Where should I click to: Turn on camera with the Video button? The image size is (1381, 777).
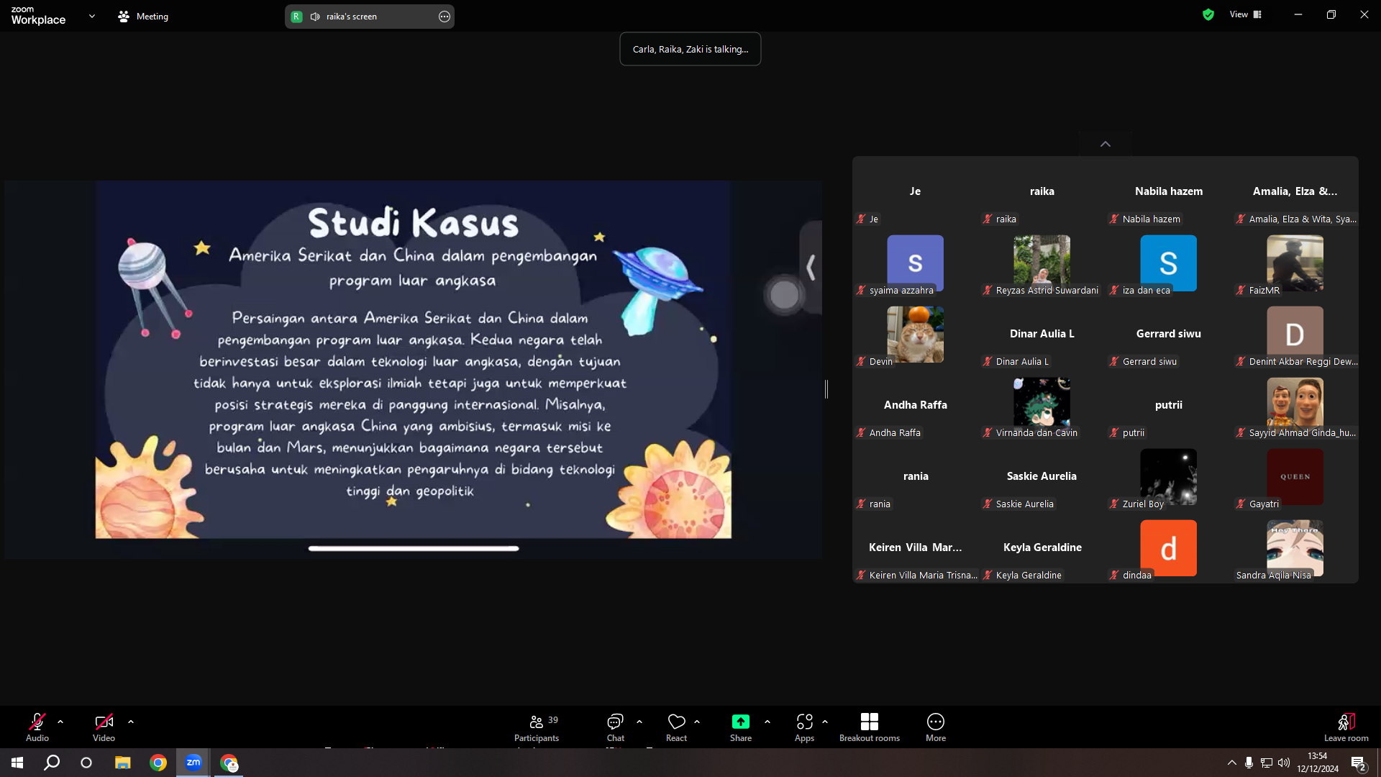pyautogui.click(x=104, y=727)
